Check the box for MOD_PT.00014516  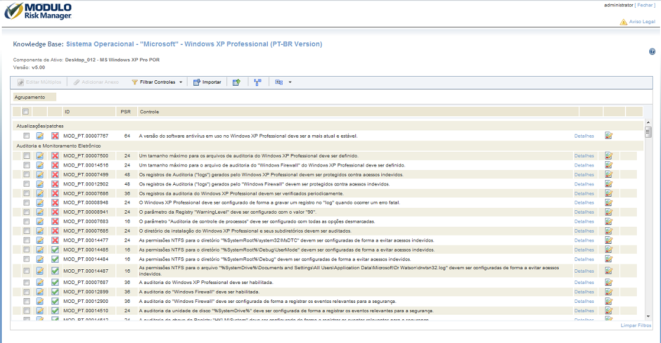click(27, 165)
